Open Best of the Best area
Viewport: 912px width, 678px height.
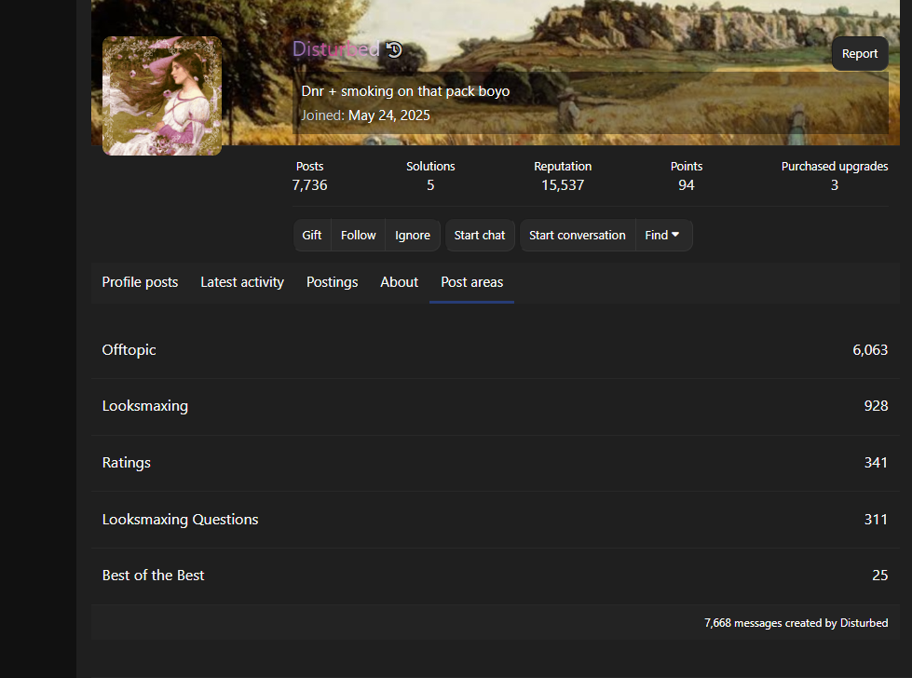click(x=154, y=575)
